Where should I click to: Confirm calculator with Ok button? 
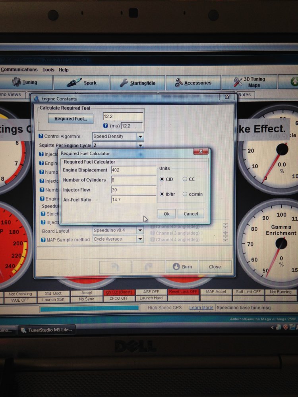click(x=166, y=214)
